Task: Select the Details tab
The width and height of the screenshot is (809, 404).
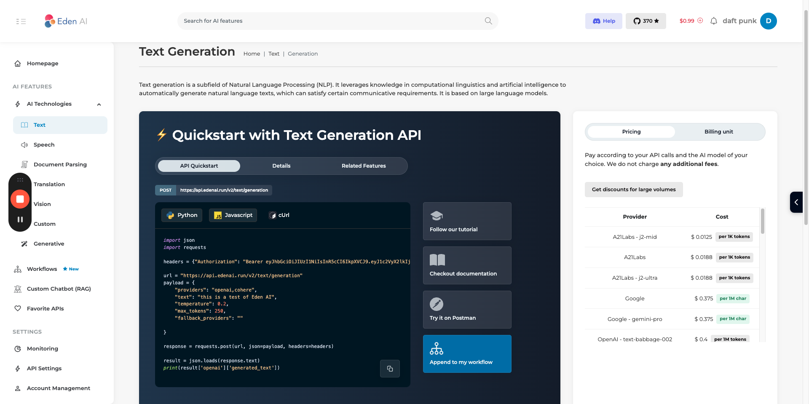Action: pyautogui.click(x=281, y=166)
